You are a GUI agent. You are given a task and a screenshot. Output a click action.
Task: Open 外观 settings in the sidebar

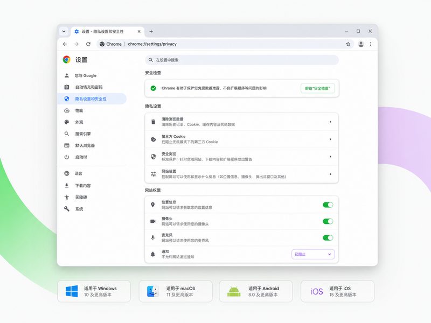(x=92, y=122)
